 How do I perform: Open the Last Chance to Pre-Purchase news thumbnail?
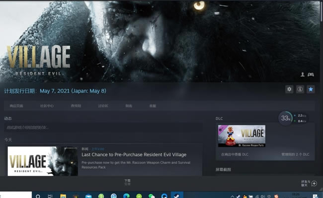[x=43, y=161]
